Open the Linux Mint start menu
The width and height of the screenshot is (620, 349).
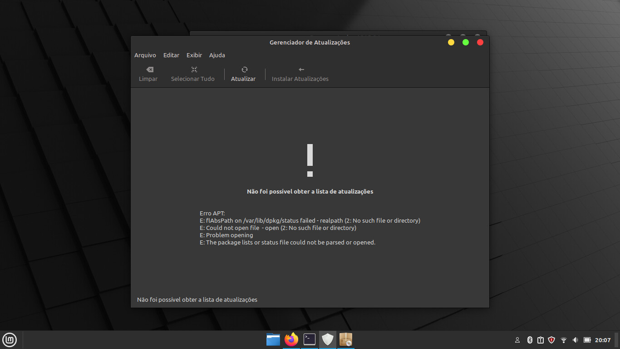click(x=10, y=339)
